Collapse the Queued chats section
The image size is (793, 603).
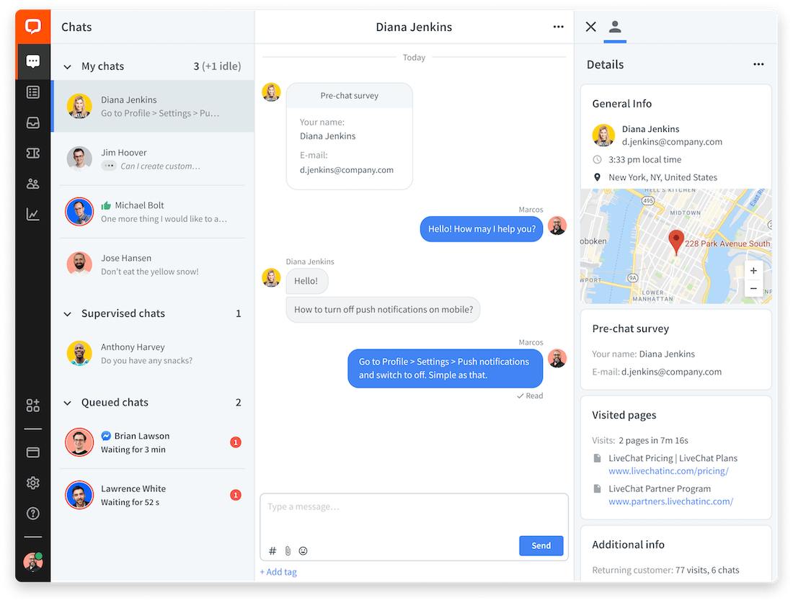[x=67, y=402]
